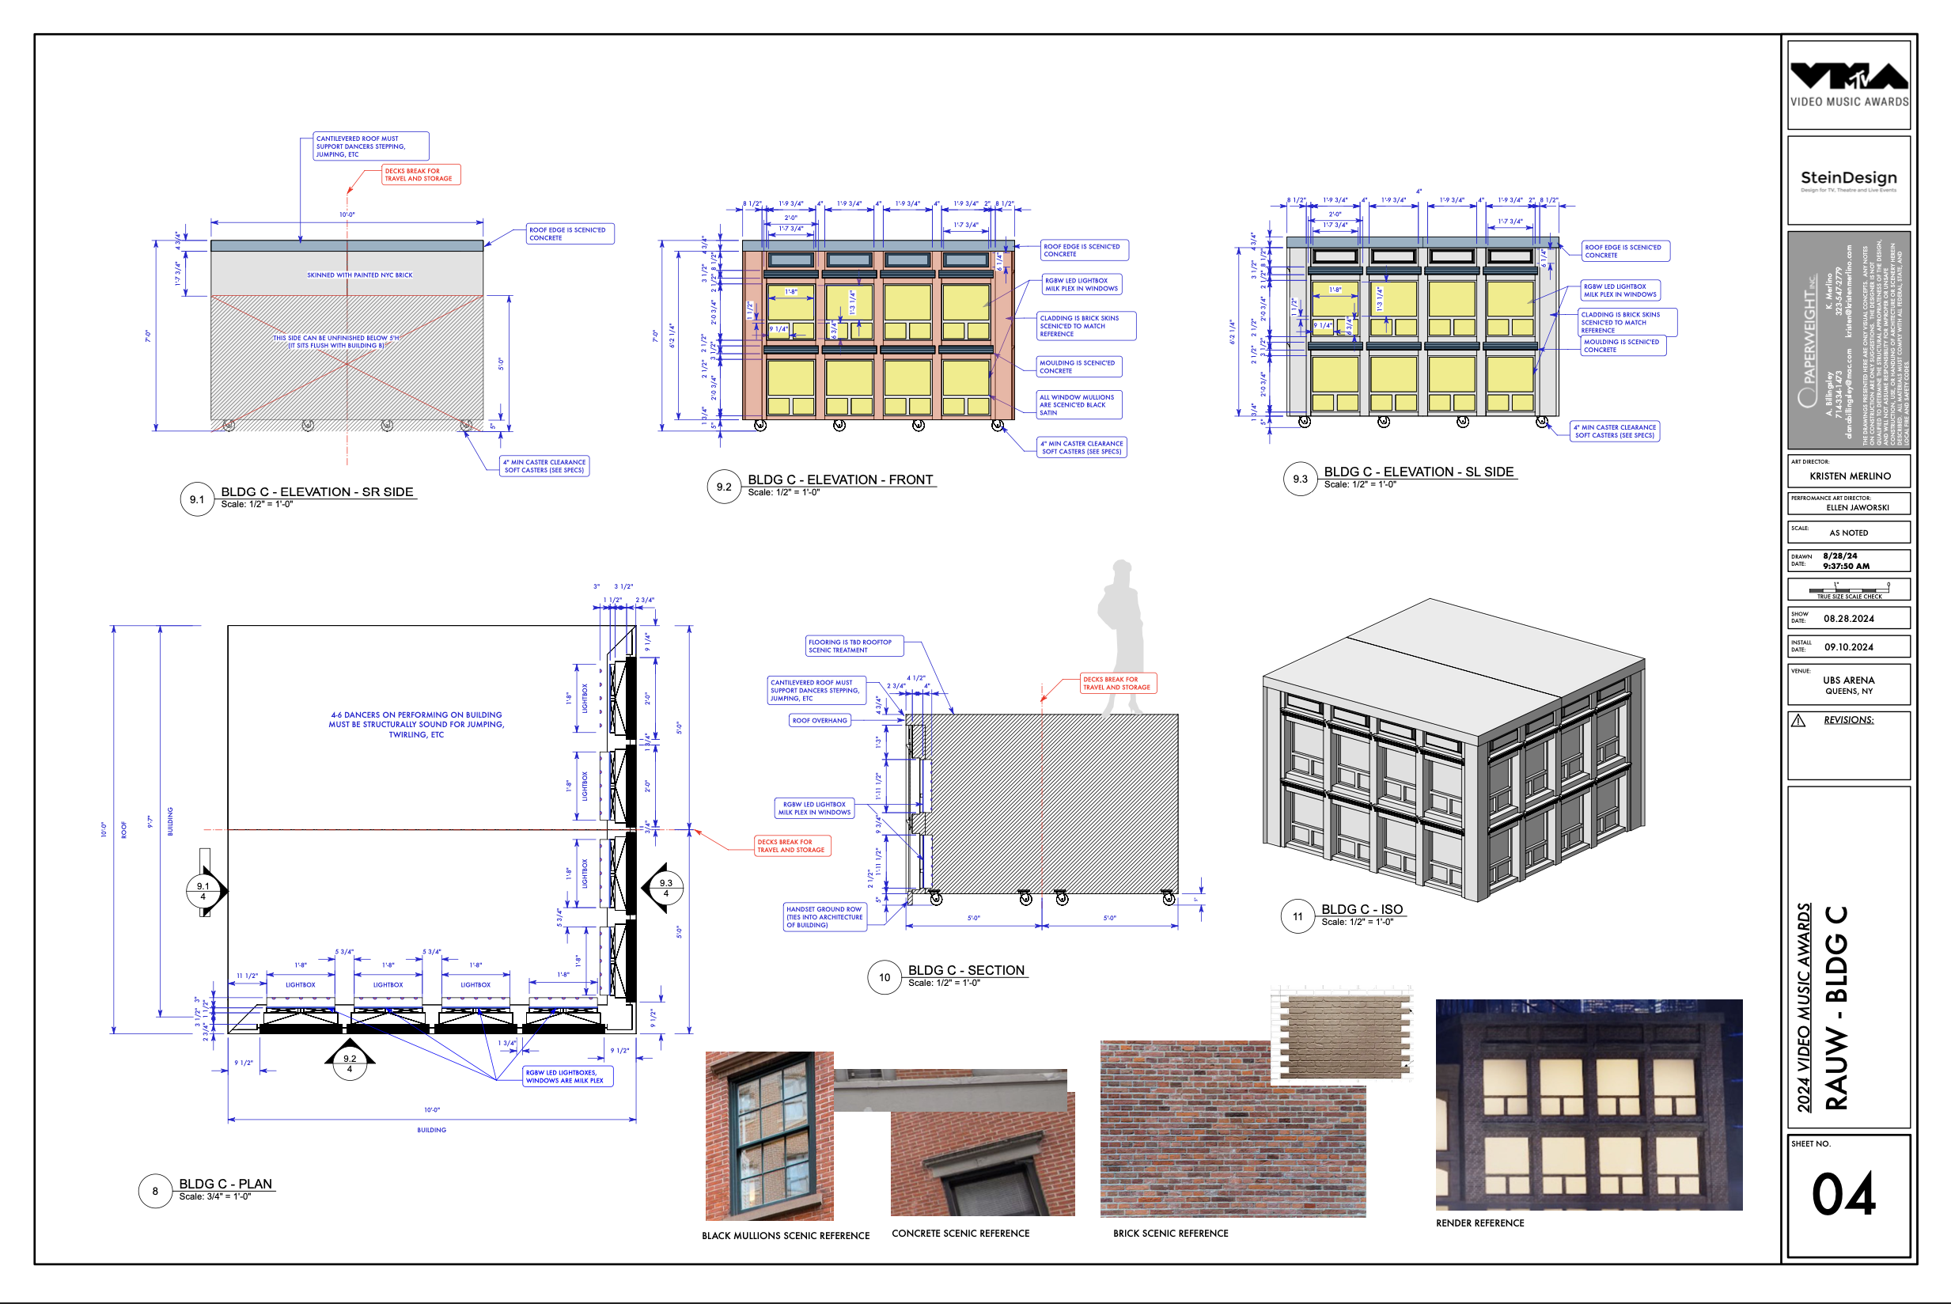Open the black mullions scenic reference photo

point(769,1135)
